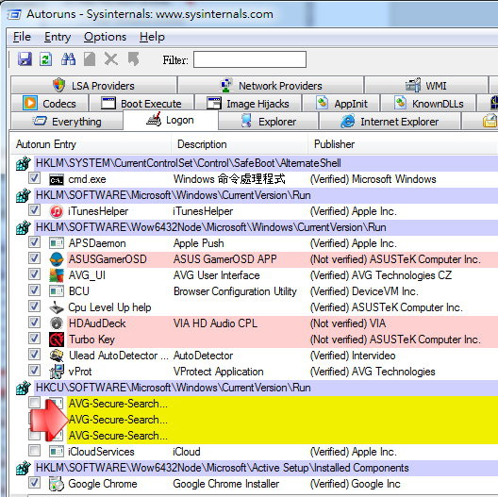Click the Find binoculars icon
This screenshot has height=497, width=498.
coord(68,59)
